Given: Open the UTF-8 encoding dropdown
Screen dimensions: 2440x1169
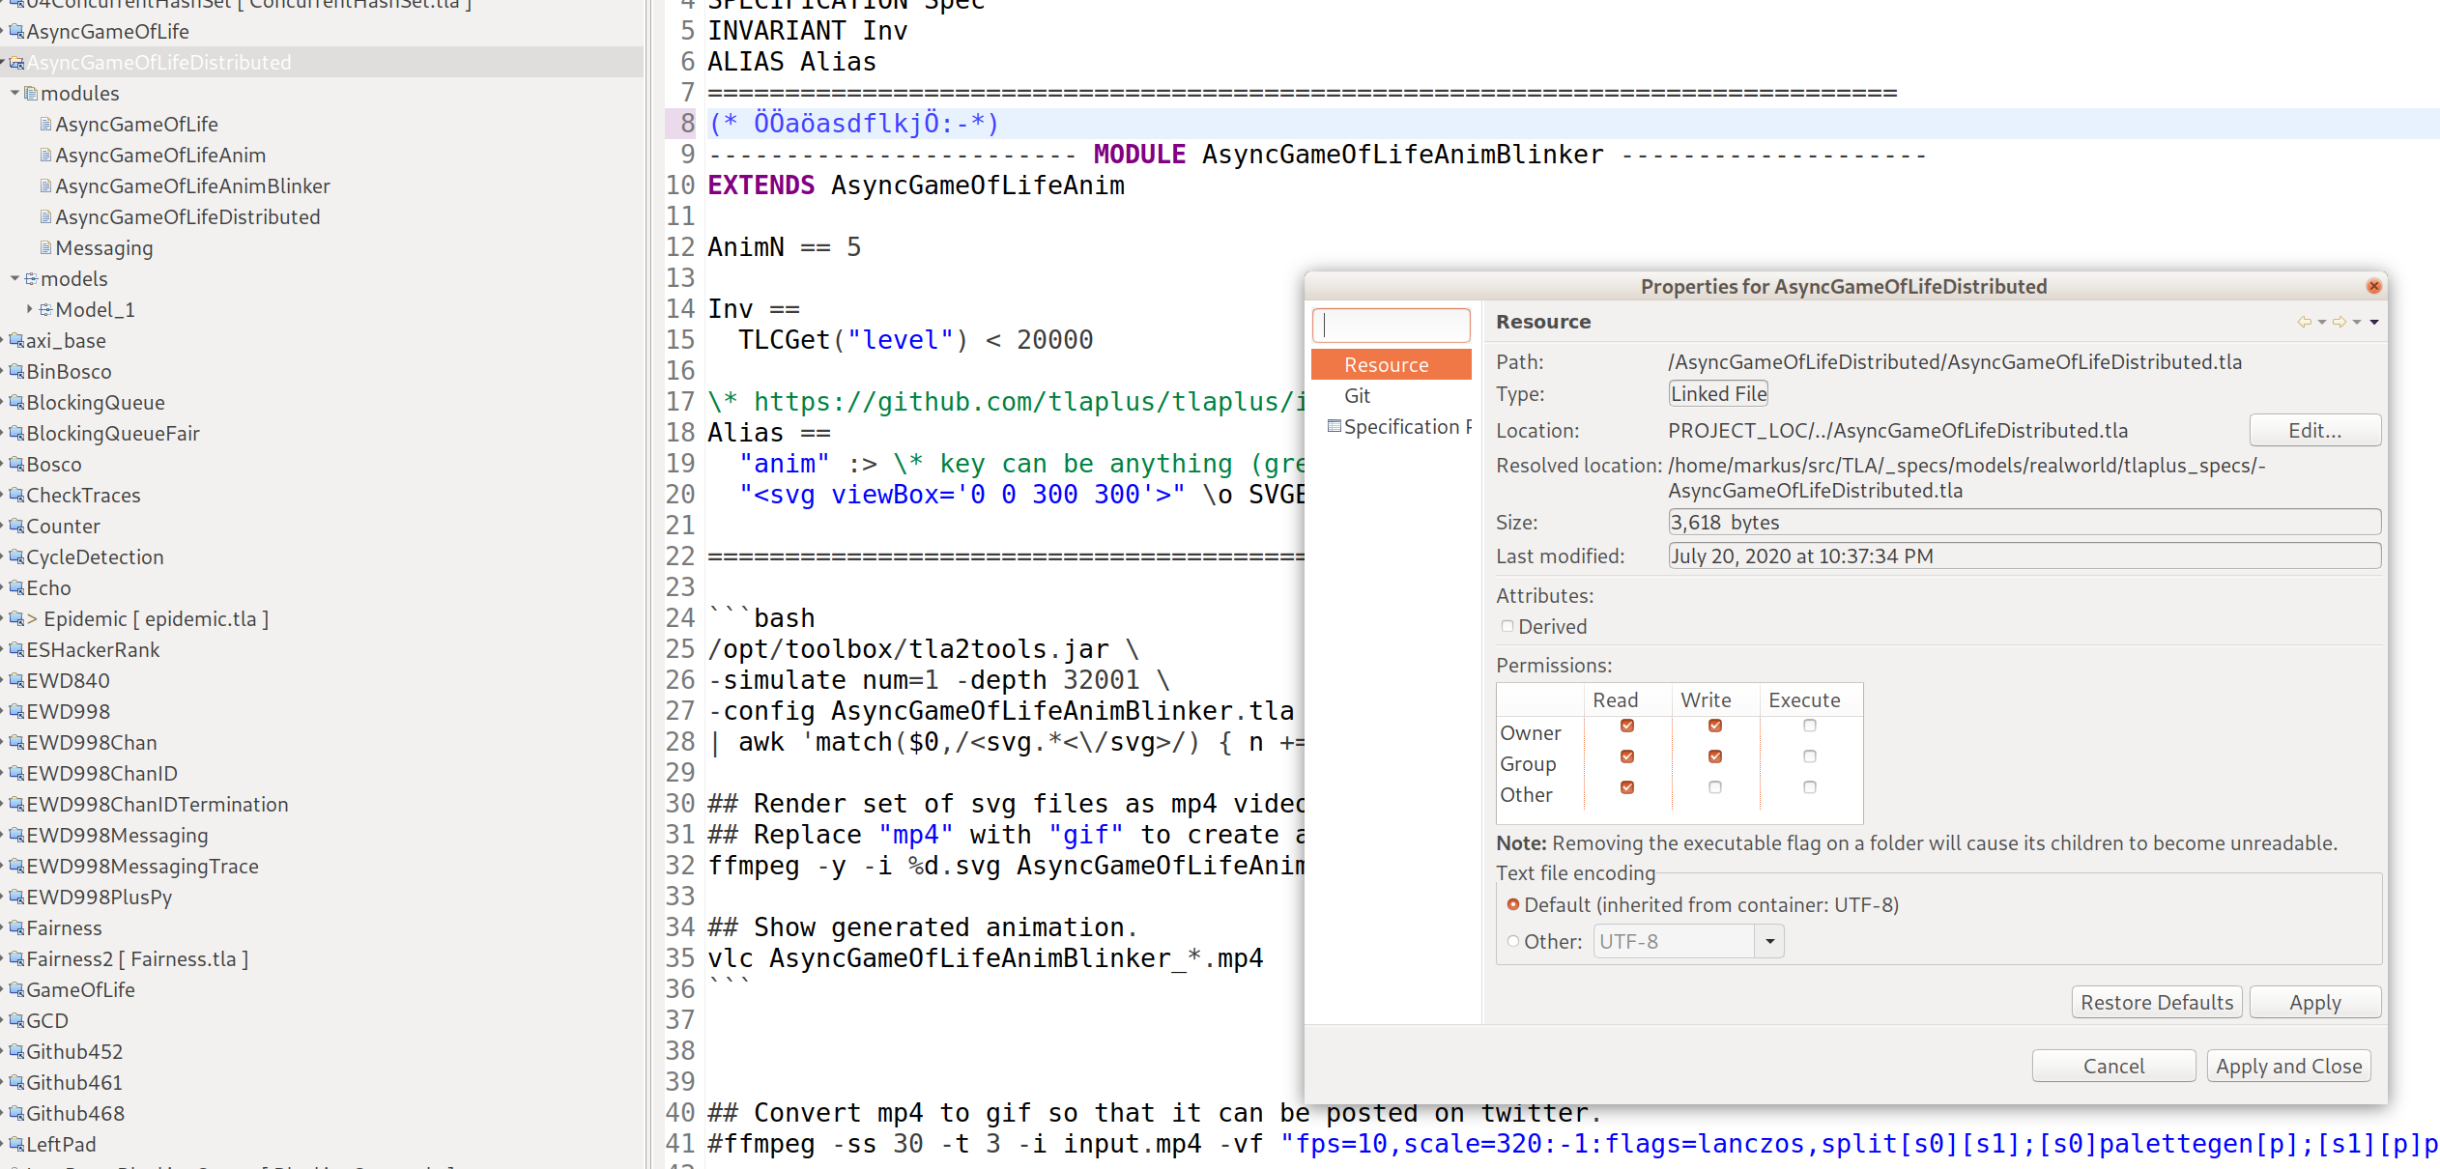Looking at the screenshot, I should [x=1768, y=941].
